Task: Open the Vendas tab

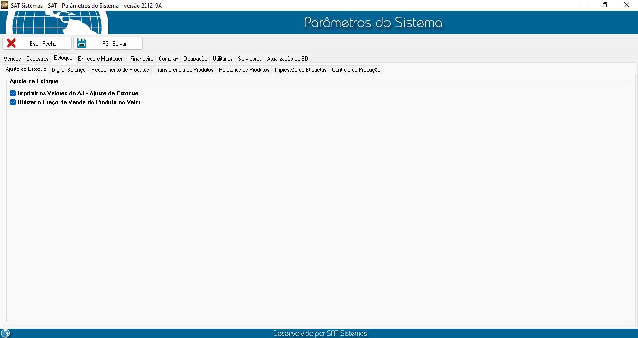Action: click(x=12, y=59)
